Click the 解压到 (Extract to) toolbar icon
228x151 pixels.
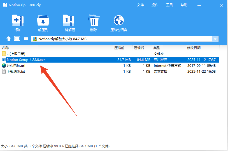(x=43, y=20)
